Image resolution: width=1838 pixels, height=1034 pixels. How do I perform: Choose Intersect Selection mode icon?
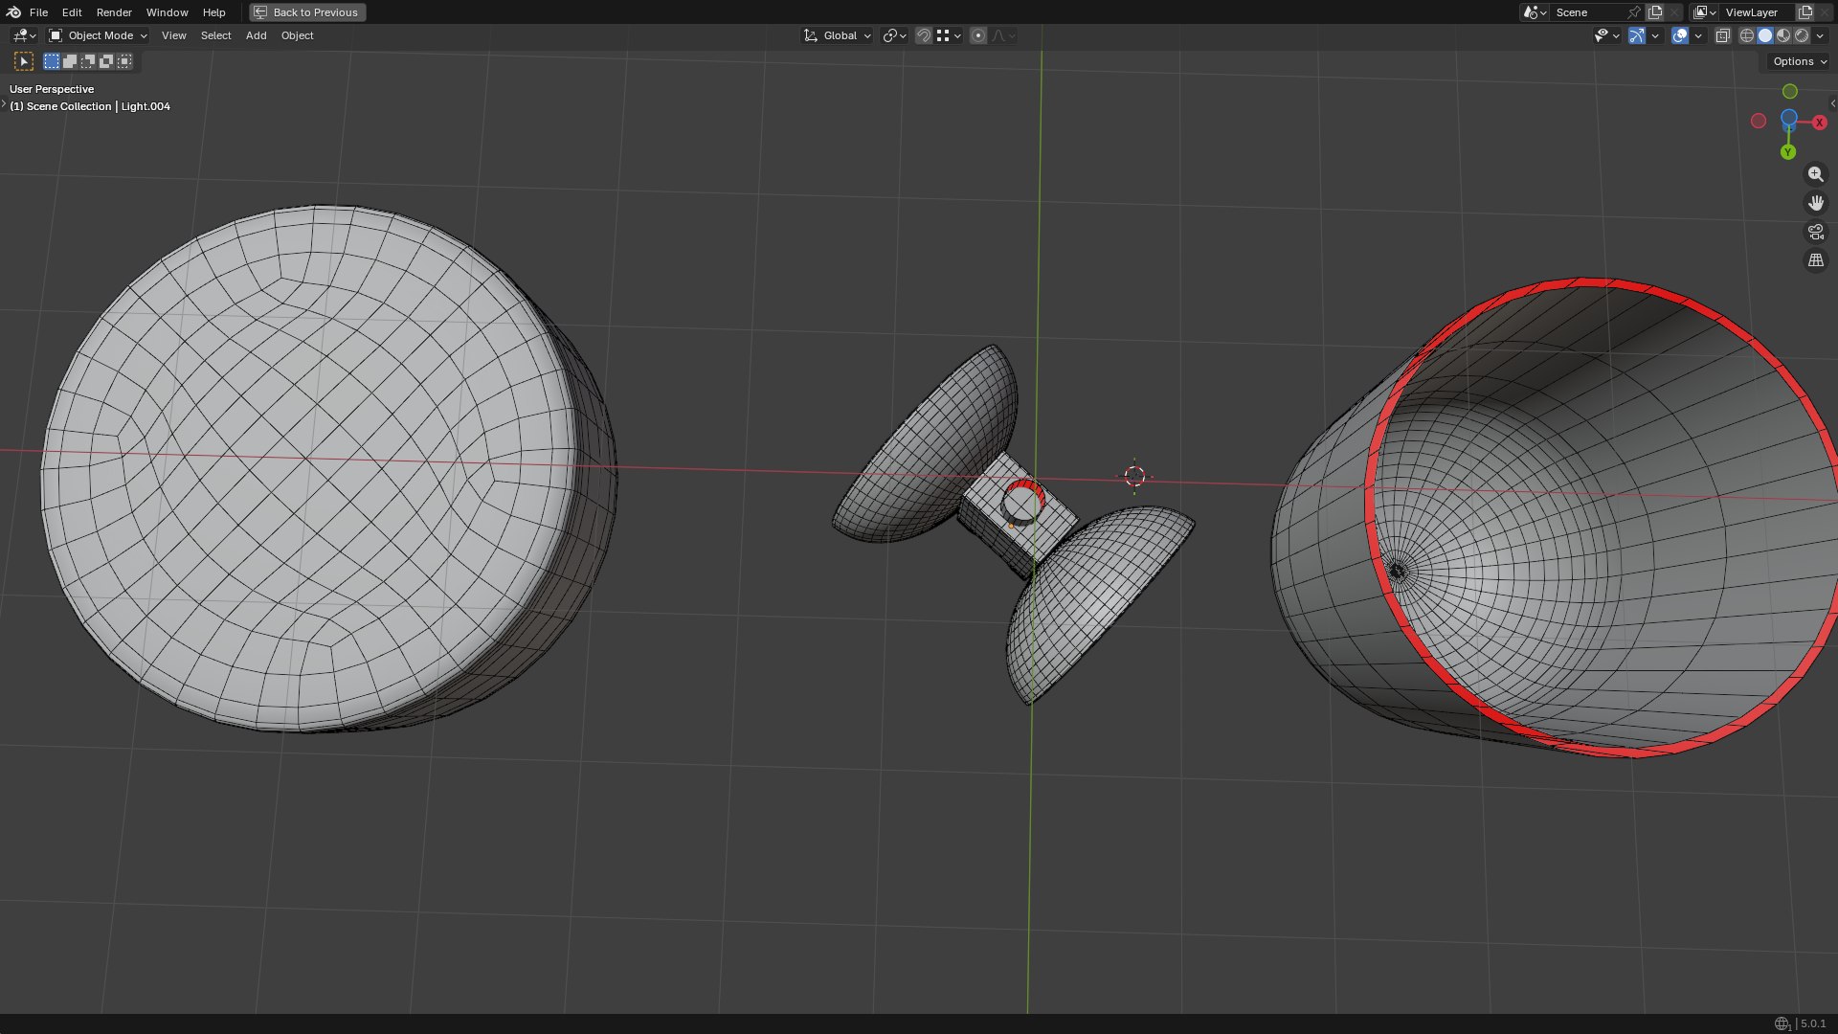click(124, 61)
